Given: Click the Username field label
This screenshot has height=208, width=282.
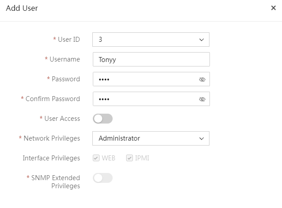Looking at the screenshot, I should (x=65, y=59).
